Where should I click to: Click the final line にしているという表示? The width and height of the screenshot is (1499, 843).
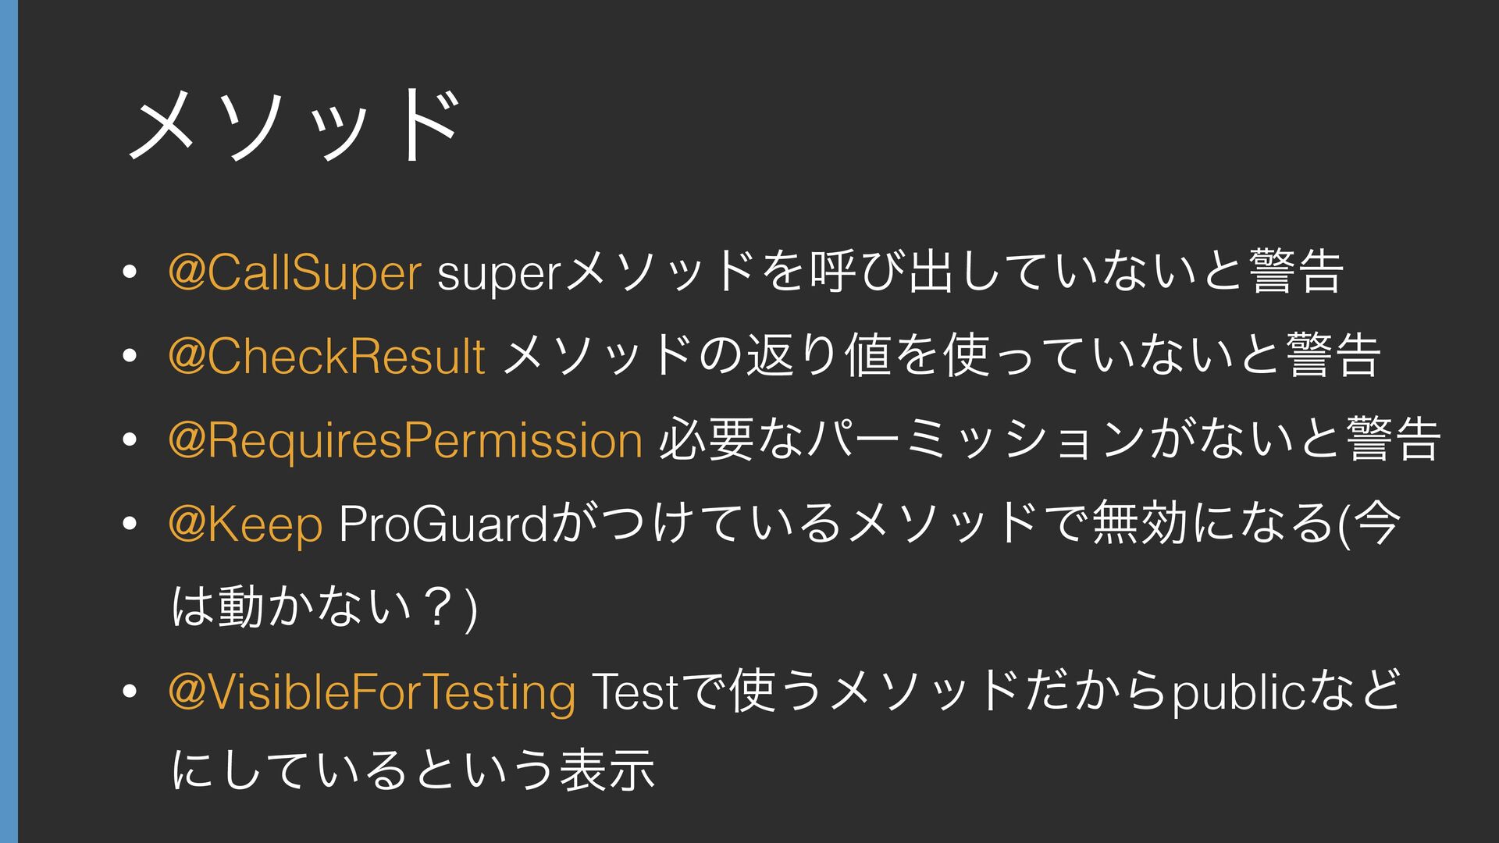(412, 770)
